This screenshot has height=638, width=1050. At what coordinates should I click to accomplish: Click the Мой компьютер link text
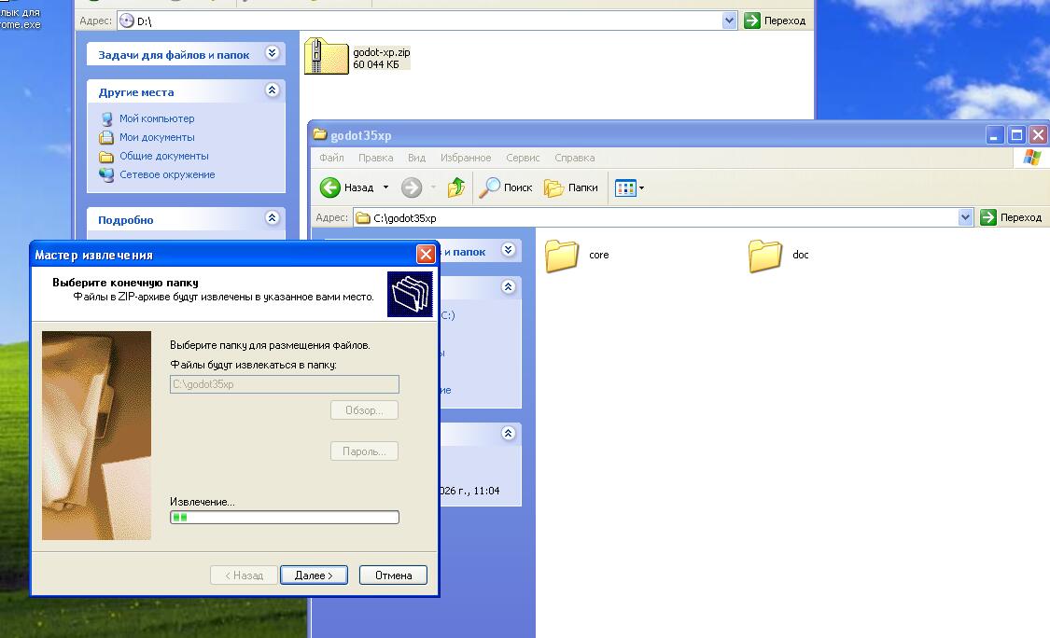157,118
